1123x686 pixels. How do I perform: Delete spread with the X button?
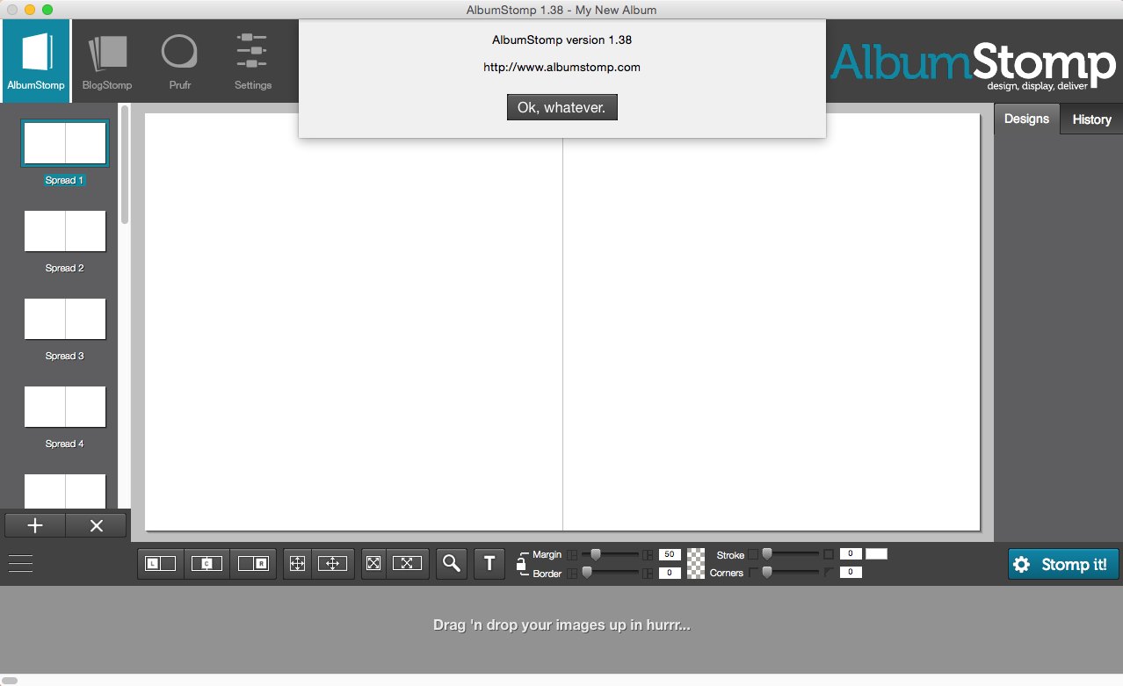click(x=97, y=525)
